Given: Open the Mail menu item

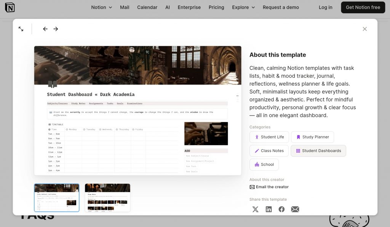Looking at the screenshot, I should [125, 7].
